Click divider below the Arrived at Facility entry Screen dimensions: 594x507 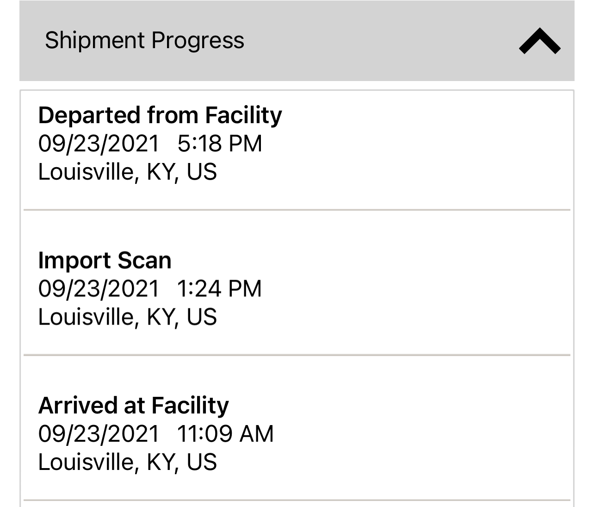click(297, 500)
